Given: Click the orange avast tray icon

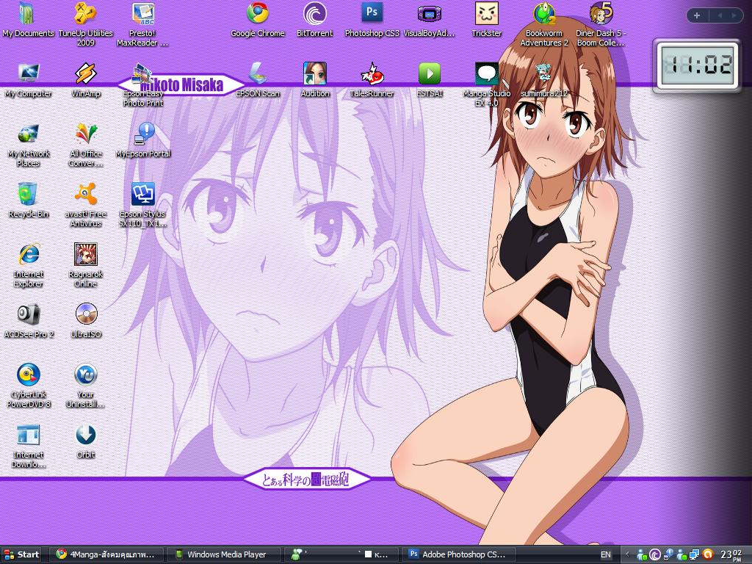Looking at the screenshot, I should pyautogui.click(x=707, y=555).
